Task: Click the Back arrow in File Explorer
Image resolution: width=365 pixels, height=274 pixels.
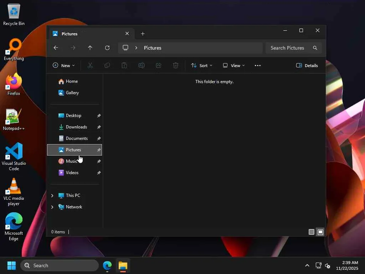Action: tap(56, 48)
